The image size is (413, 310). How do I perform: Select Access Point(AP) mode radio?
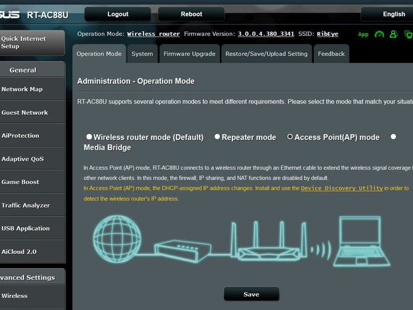coord(290,137)
